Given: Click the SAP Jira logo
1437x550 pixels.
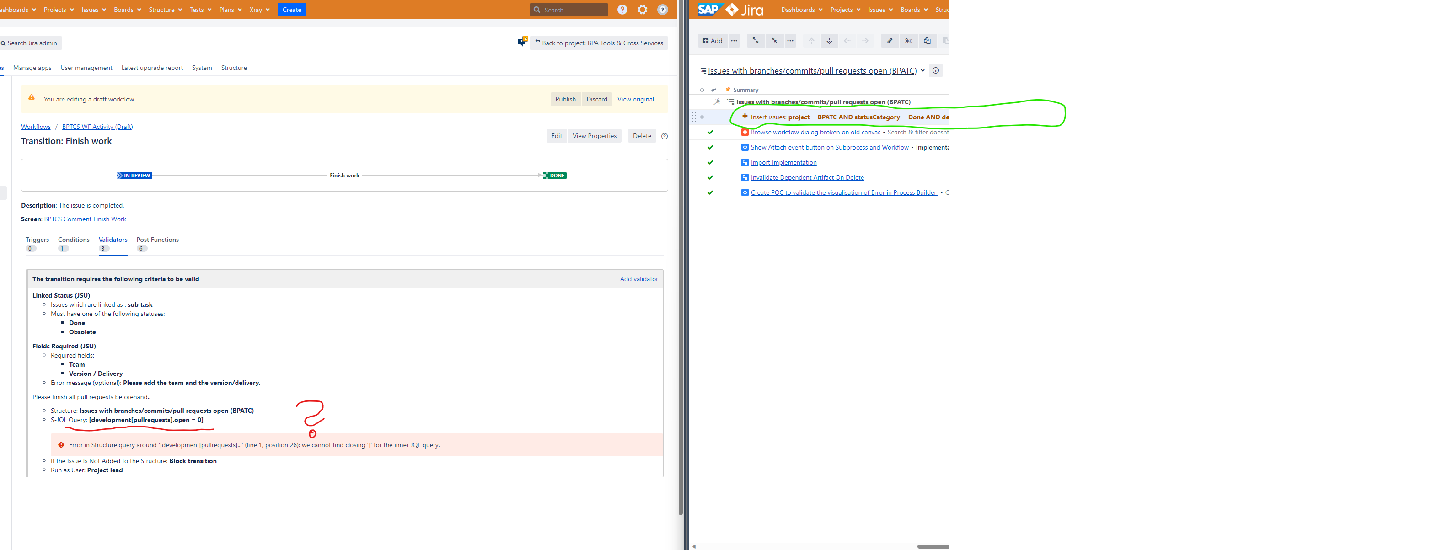Looking at the screenshot, I should [730, 10].
